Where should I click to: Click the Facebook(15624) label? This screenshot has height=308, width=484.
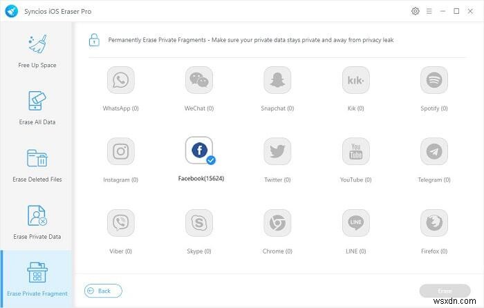coord(201,178)
